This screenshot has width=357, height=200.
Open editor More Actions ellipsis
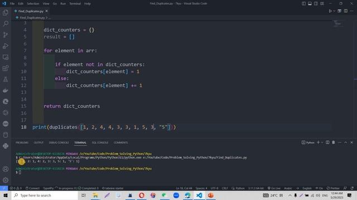(x=352, y=11)
